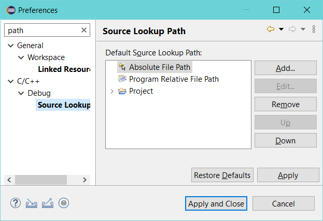The width and height of the screenshot is (323, 221).
Task: Open the back history dropdown arrow
Action: [281, 29]
